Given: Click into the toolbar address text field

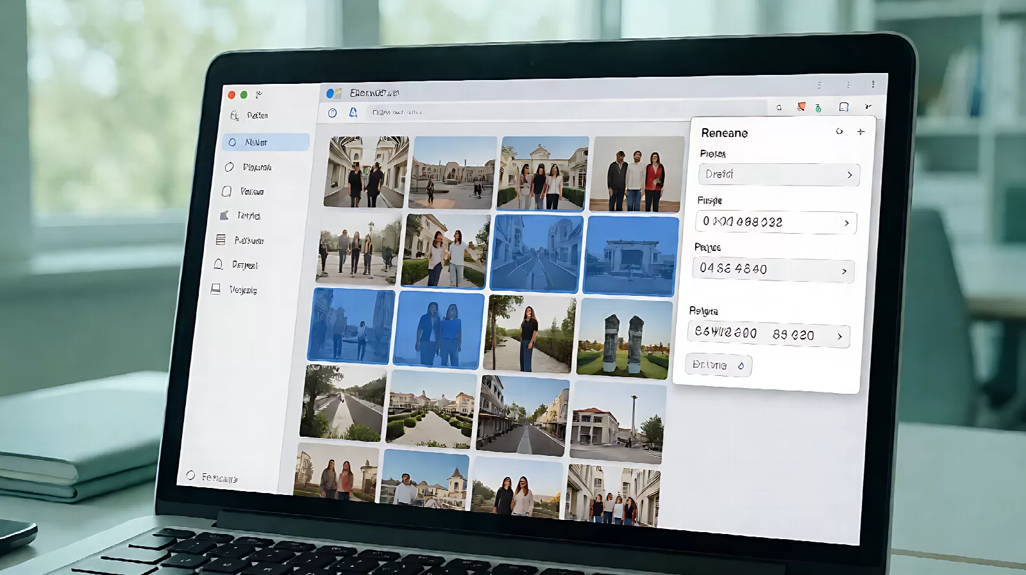Looking at the screenshot, I should pos(566,110).
